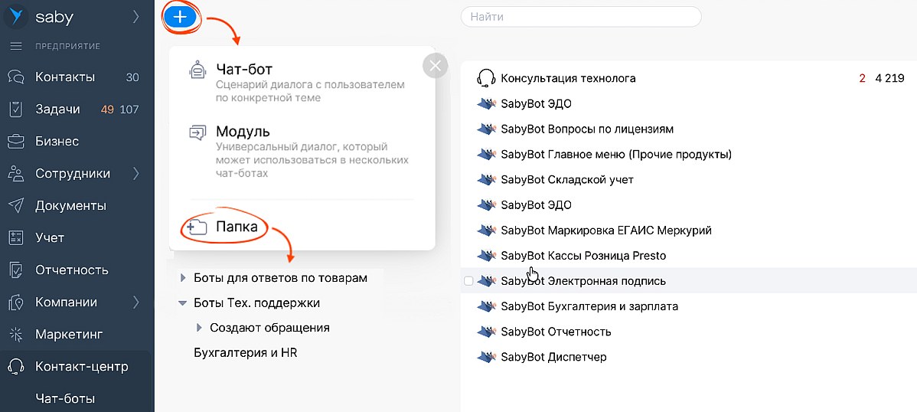Expand the Боты для ответов по товарам folder
The image size is (917, 412).
coord(182,278)
